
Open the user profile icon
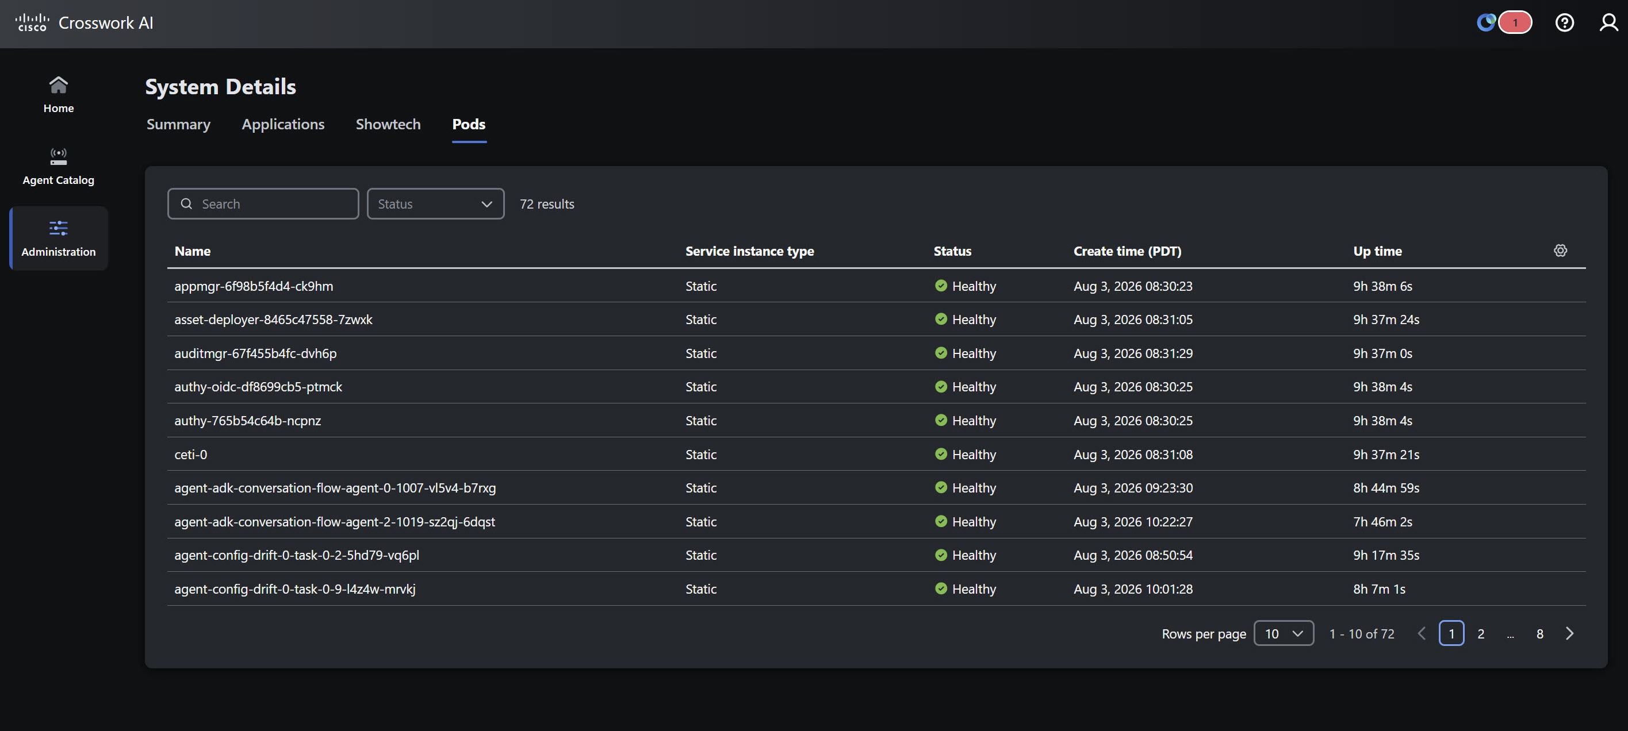[x=1608, y=23]
